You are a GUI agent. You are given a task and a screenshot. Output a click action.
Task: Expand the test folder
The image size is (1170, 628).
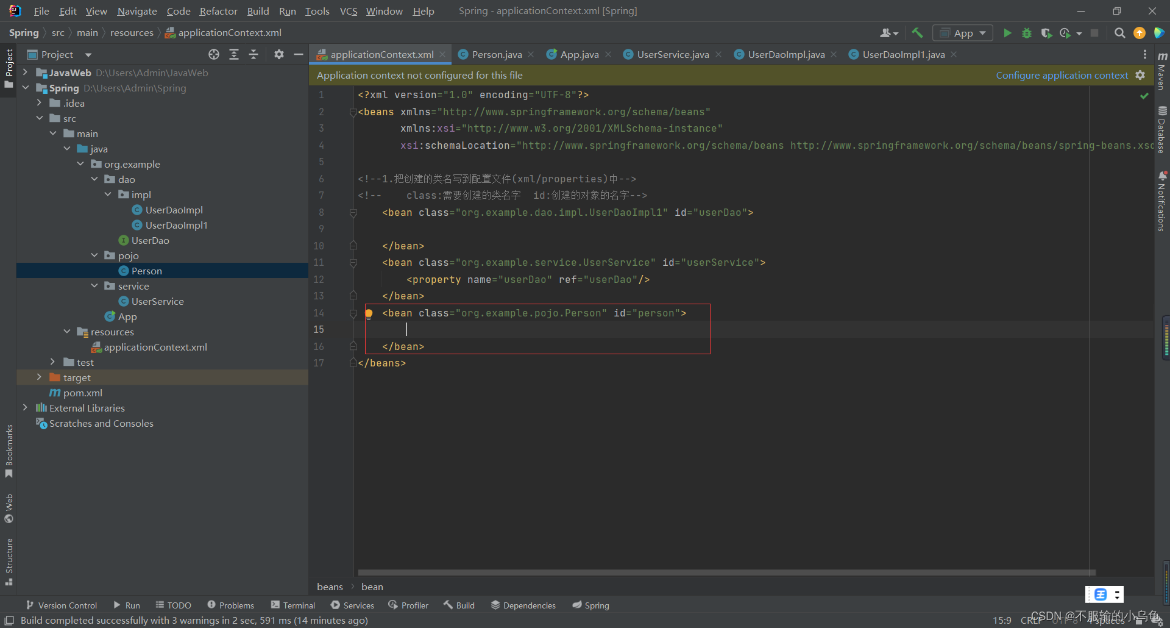tap(53, 362)
